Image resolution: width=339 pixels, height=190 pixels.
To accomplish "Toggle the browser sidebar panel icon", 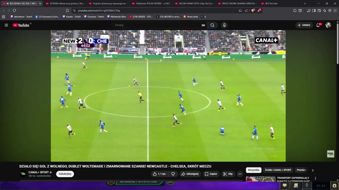I will click(314, 11).
